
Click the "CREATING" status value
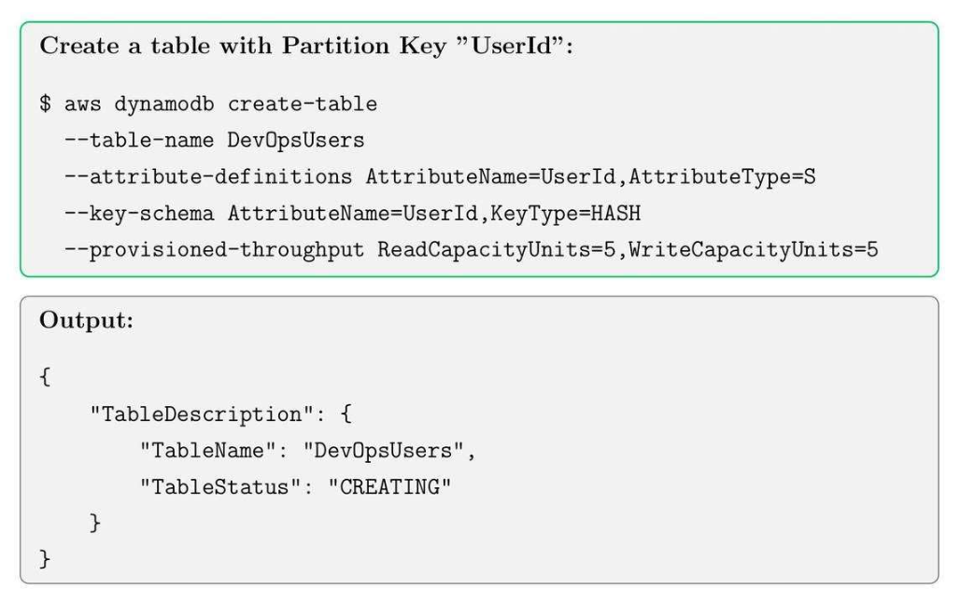click(389, 487)
